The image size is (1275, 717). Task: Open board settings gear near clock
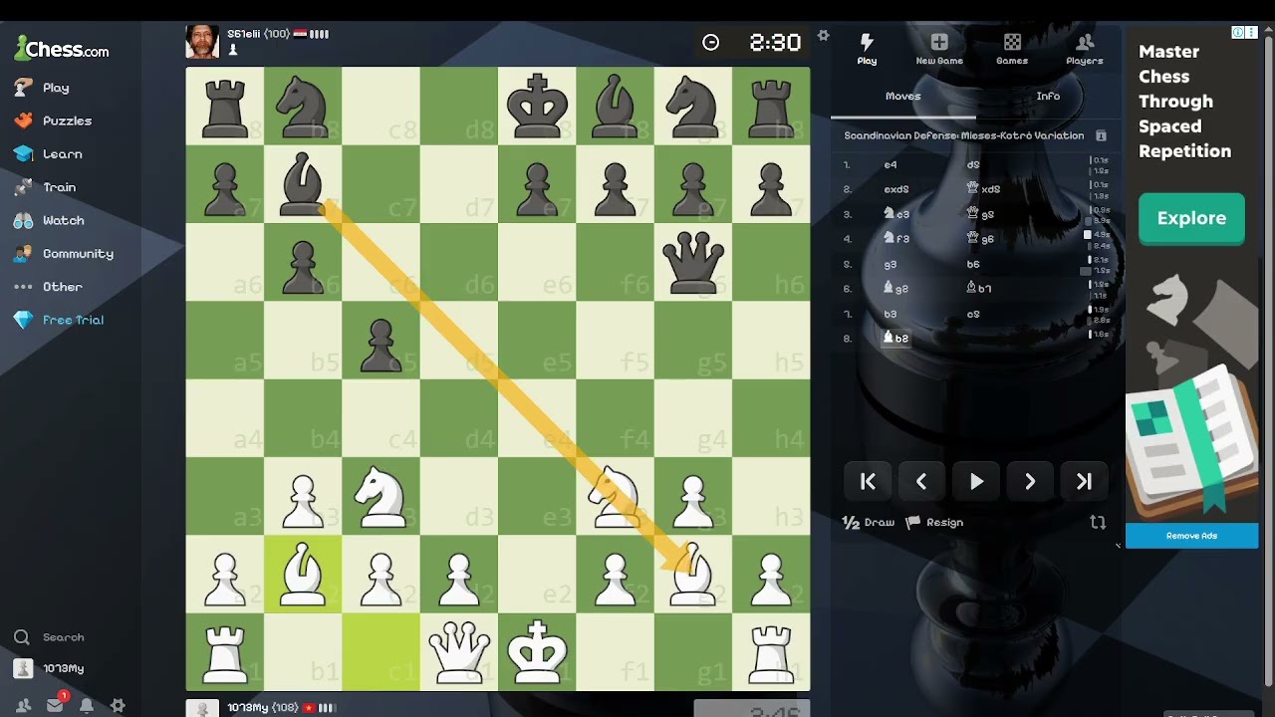(823, 36)
